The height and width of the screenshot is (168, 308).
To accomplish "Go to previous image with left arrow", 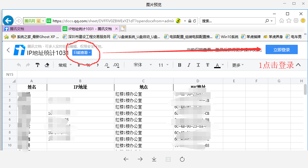I will pyautogui.click(x=126, y=159).
